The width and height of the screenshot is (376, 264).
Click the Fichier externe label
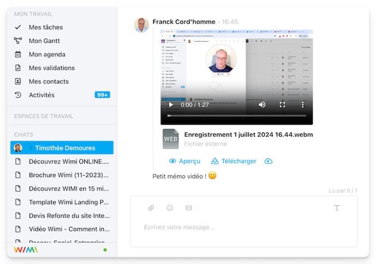[205, 144]
